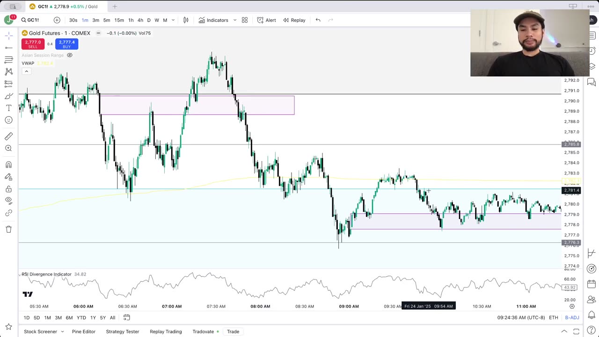This screenshot has height=337, width=599.
Task: Open a new browser tab with plus
Action: 115,7
